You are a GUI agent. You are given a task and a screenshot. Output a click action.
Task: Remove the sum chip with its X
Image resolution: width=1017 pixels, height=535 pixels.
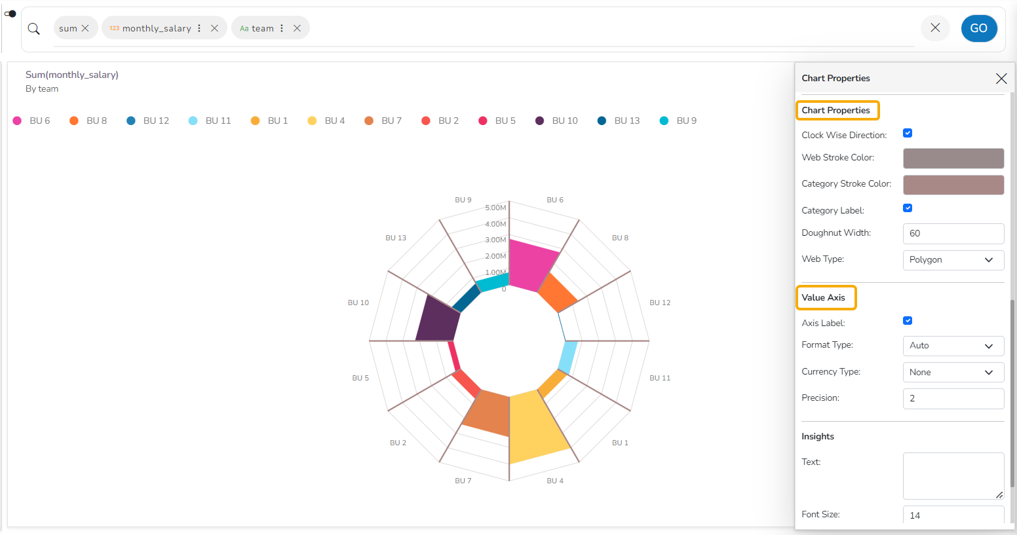point(85,28)
